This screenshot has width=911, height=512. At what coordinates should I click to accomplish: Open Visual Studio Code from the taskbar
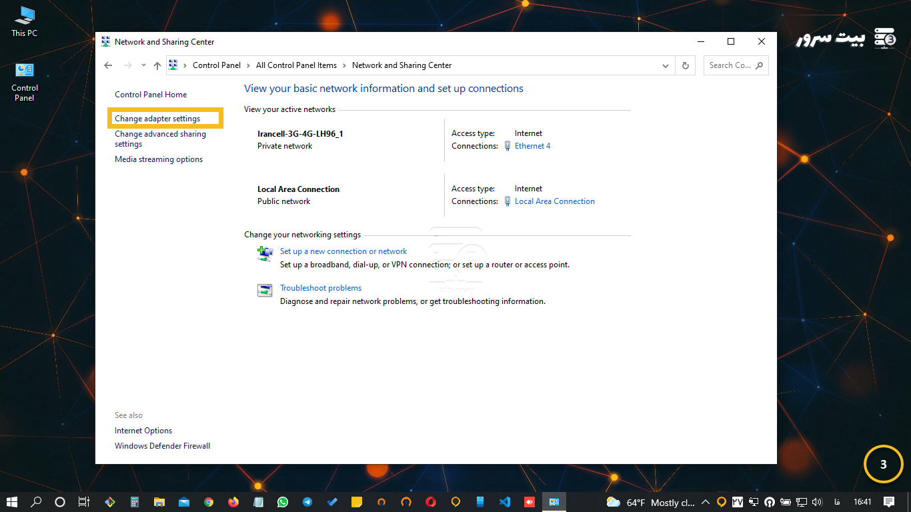[505, 502]
